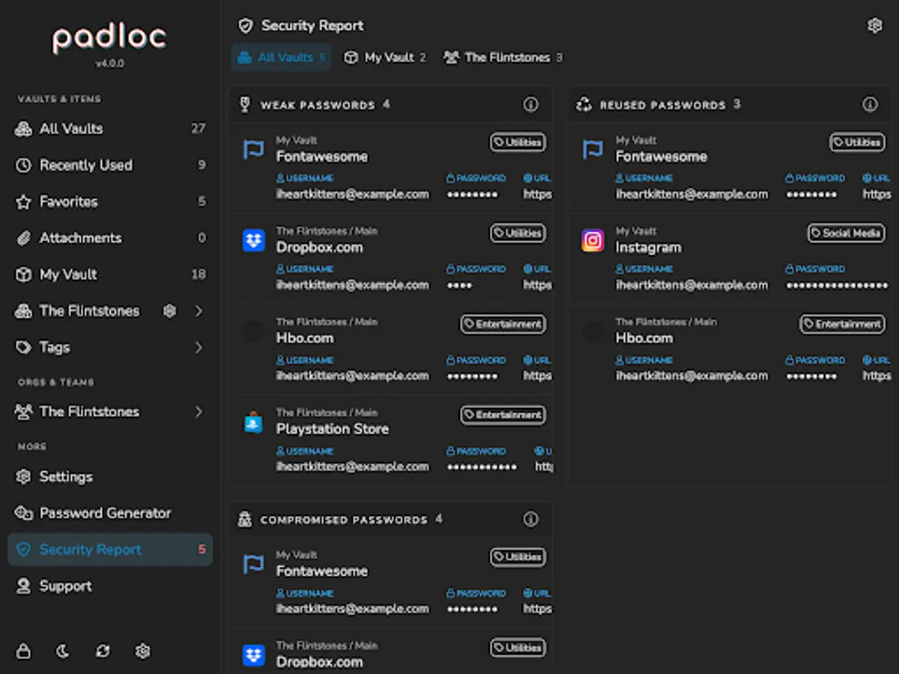Open Password Generator in the sidebar
899x674 pixels.
click(110, 514)
